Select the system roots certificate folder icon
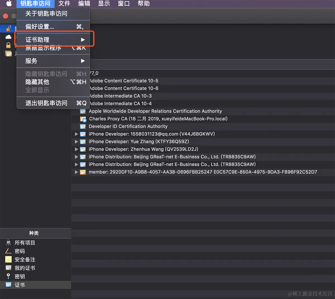 coord(9,54)
